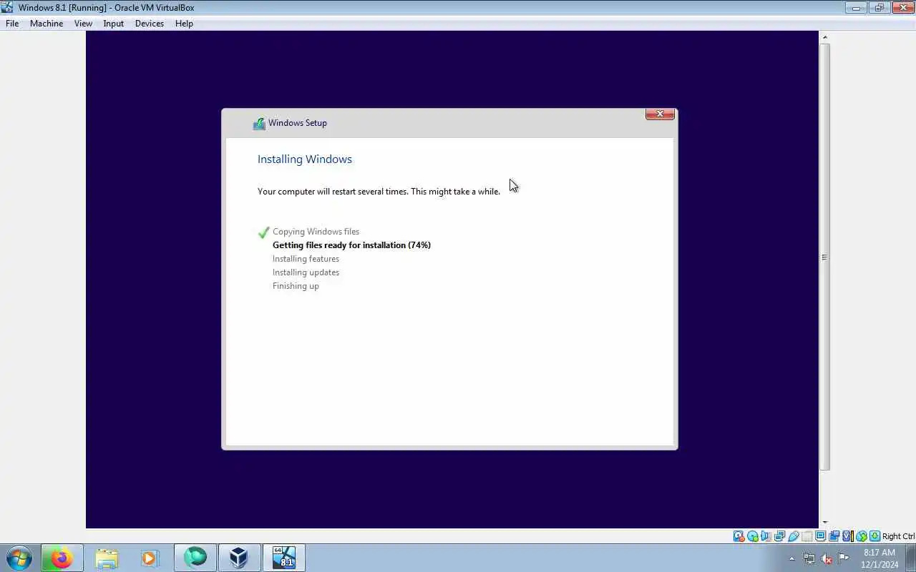Show hidden tray icons arrow

click(791, 558)
